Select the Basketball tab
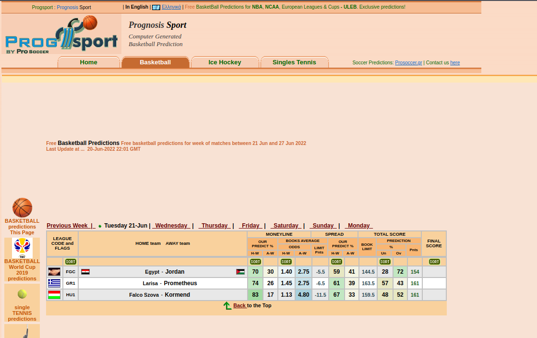Viewport: 537px width, 338px height. tap(155, 62)
